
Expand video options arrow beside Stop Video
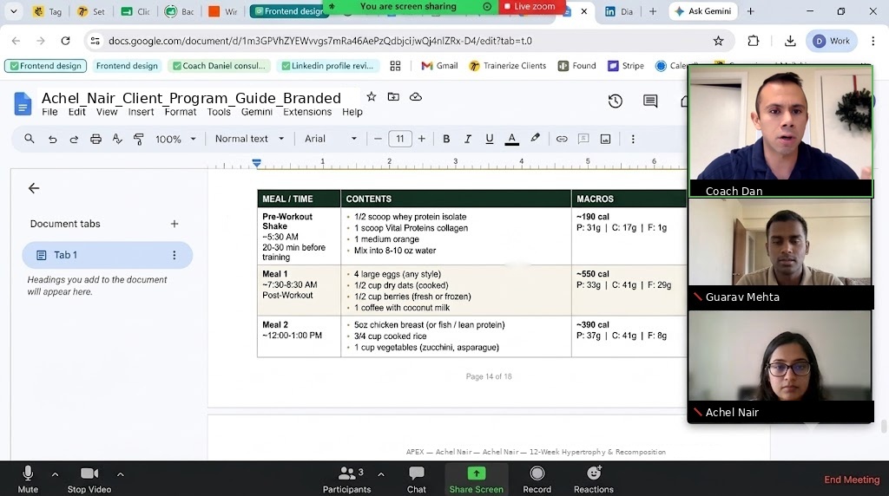coord(120,474)
